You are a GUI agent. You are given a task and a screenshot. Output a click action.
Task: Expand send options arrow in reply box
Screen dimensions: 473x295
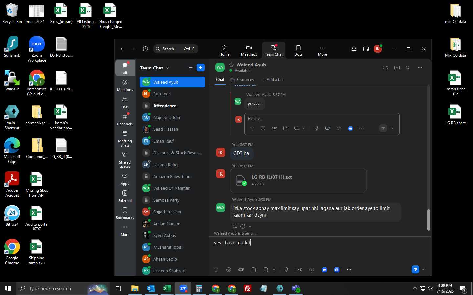392,128
